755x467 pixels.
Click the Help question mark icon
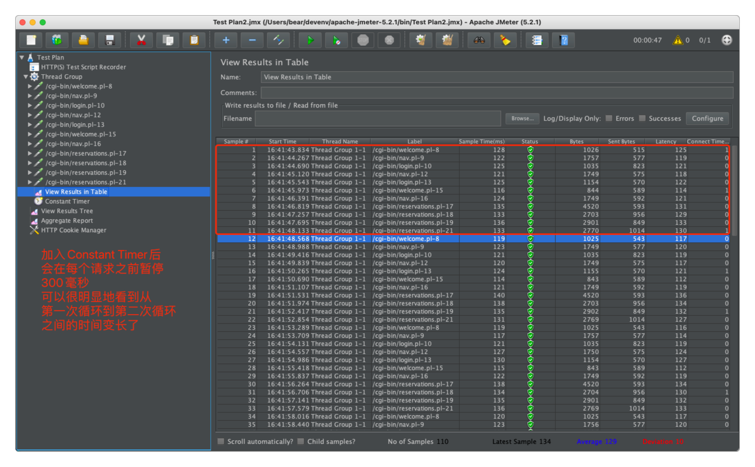(563, 40)
